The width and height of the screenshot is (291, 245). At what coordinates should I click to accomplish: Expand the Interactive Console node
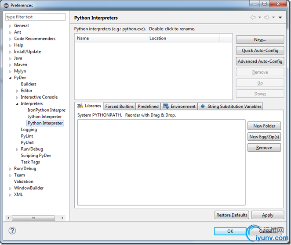click(17, 98)
